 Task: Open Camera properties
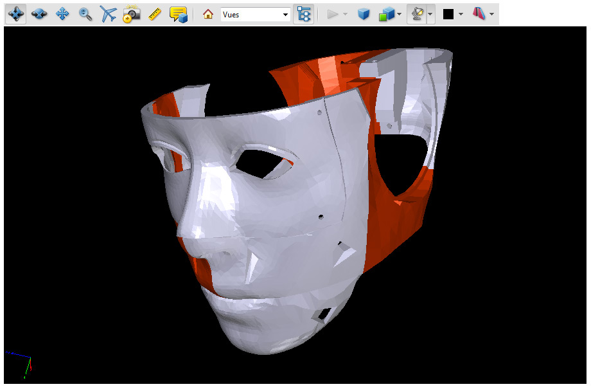pos(132,14)
